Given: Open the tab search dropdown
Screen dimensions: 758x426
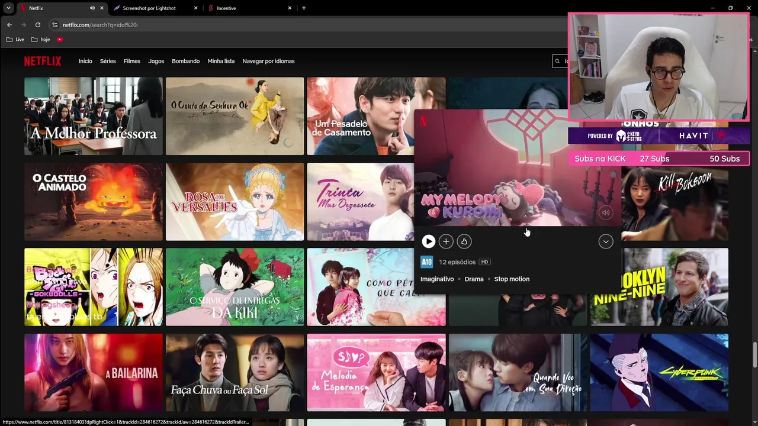Looking at the screenshot, I should 8,8.
